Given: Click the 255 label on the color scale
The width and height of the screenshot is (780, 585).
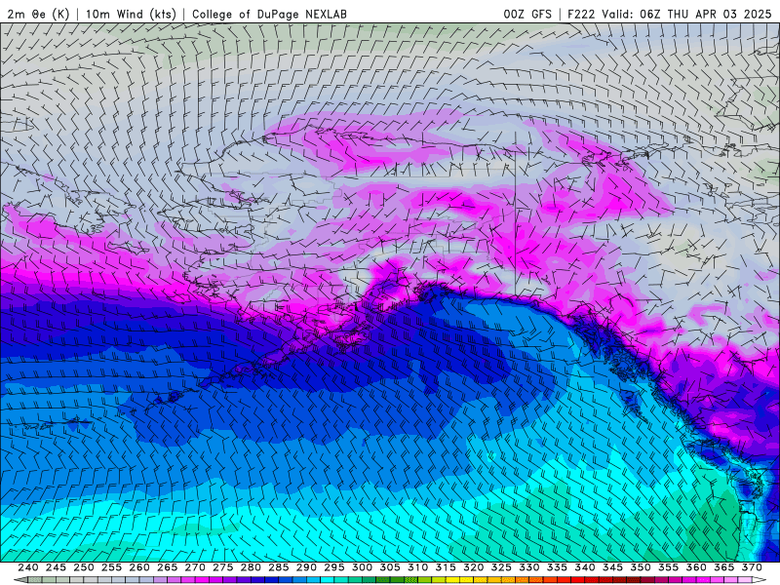Looking at the screenshot, I should (111, 567).
